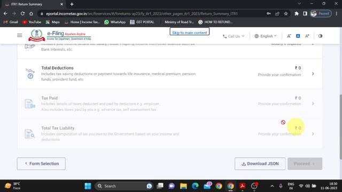Viewport: 342px width, 192px height.
Task: Click the taskbar Search box
Action: [124, 186]
